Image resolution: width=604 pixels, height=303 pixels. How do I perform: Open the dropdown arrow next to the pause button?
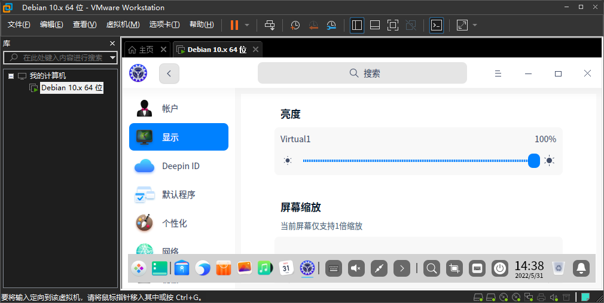[x=247, y=25]
